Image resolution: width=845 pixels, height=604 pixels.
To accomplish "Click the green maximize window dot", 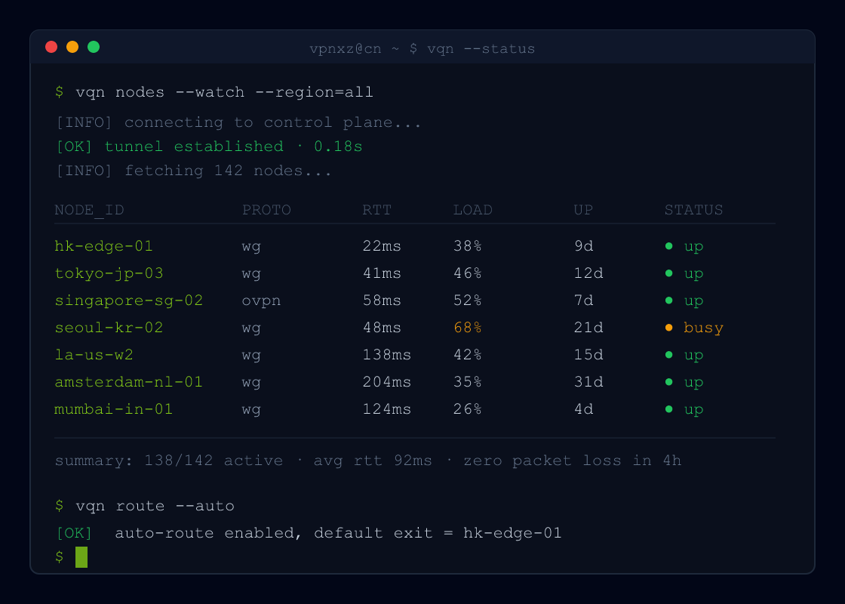I will [x=94, y=47].
